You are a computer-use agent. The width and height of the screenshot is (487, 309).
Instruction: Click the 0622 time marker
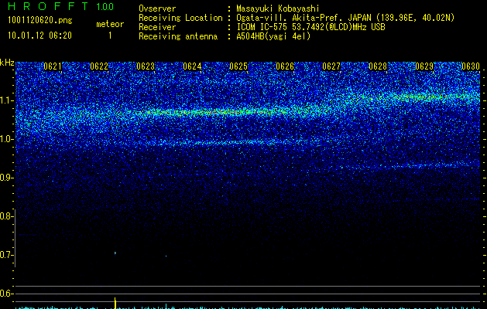pyautogui.click(x=99, y=66)
